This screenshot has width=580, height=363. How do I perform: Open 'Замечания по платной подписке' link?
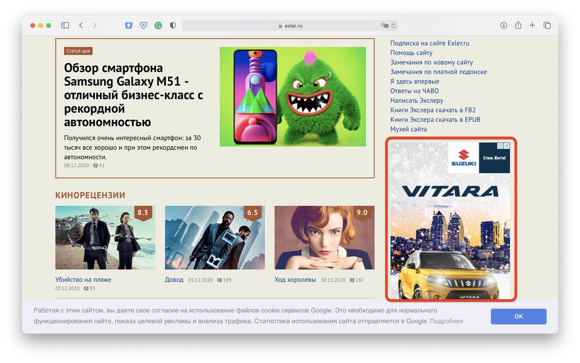click(x=438, y=72)
